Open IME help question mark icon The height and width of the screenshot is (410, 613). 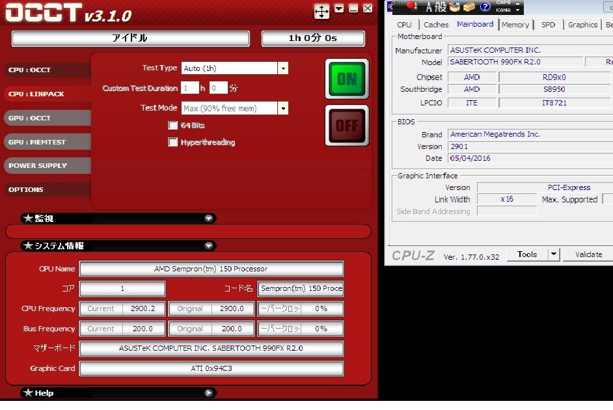click(485, 7)
